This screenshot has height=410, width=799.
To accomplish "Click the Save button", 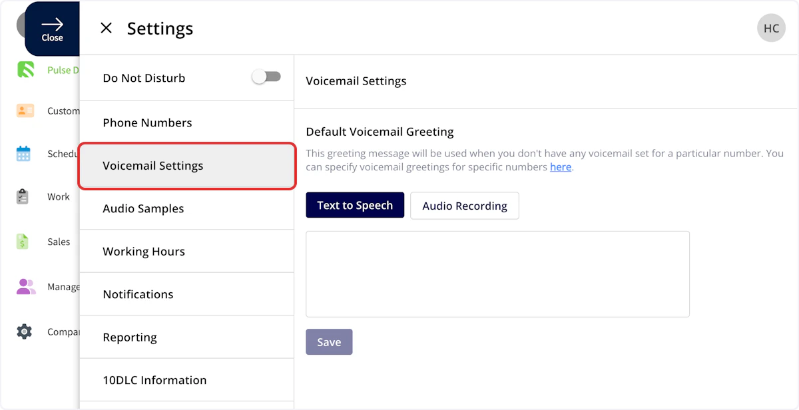I will click(329, 342).
